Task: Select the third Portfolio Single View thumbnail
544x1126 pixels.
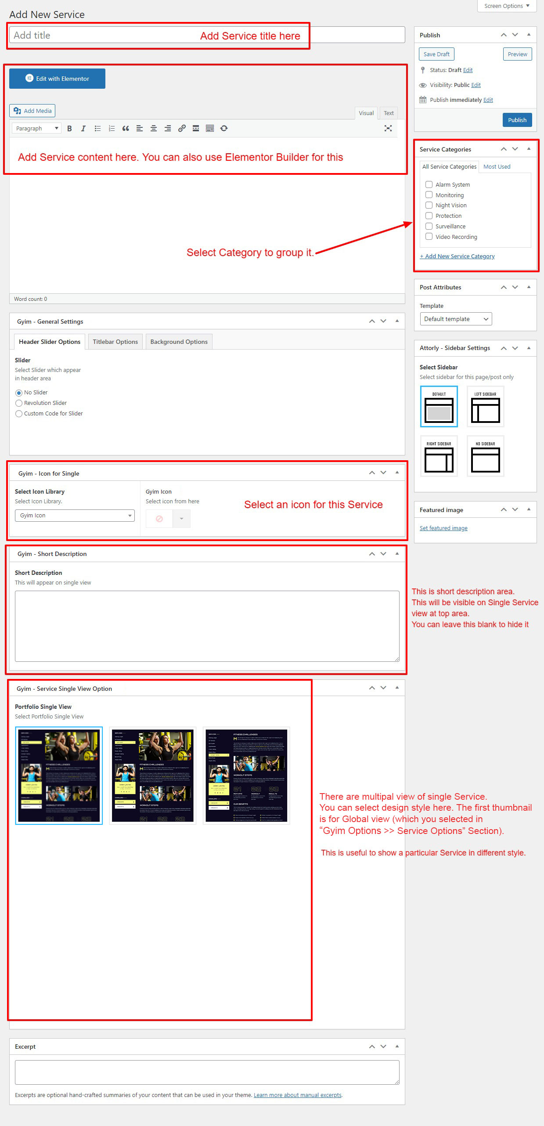Action: click(x=246, y=776)
